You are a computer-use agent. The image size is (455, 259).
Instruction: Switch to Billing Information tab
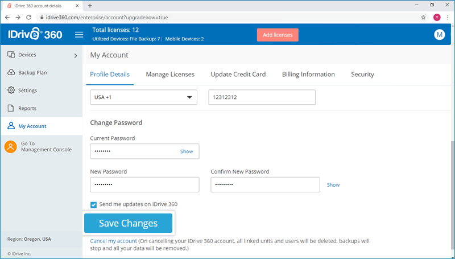(308, 75)
